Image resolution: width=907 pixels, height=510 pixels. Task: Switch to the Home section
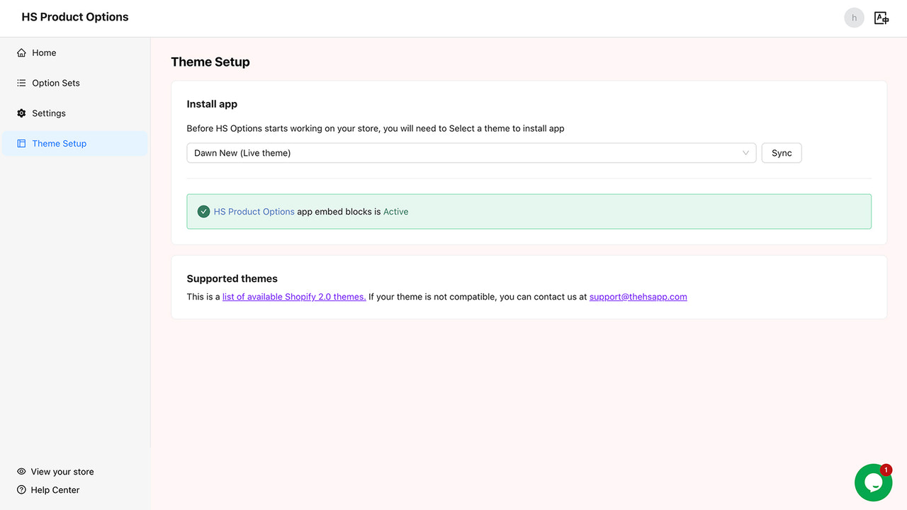click(x=43, y=52)
